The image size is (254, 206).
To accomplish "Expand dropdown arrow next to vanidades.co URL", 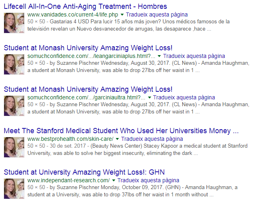I will point(122,15).
